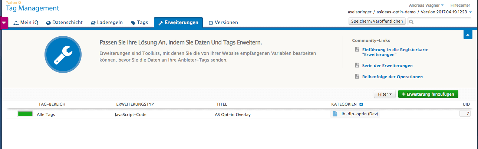The width and height of the screenshot is (478, 149).
Task: Open the Versionen tab
Action: point(223,23)
